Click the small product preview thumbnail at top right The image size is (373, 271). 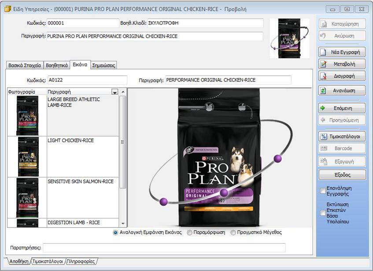[x=289, y=38]
